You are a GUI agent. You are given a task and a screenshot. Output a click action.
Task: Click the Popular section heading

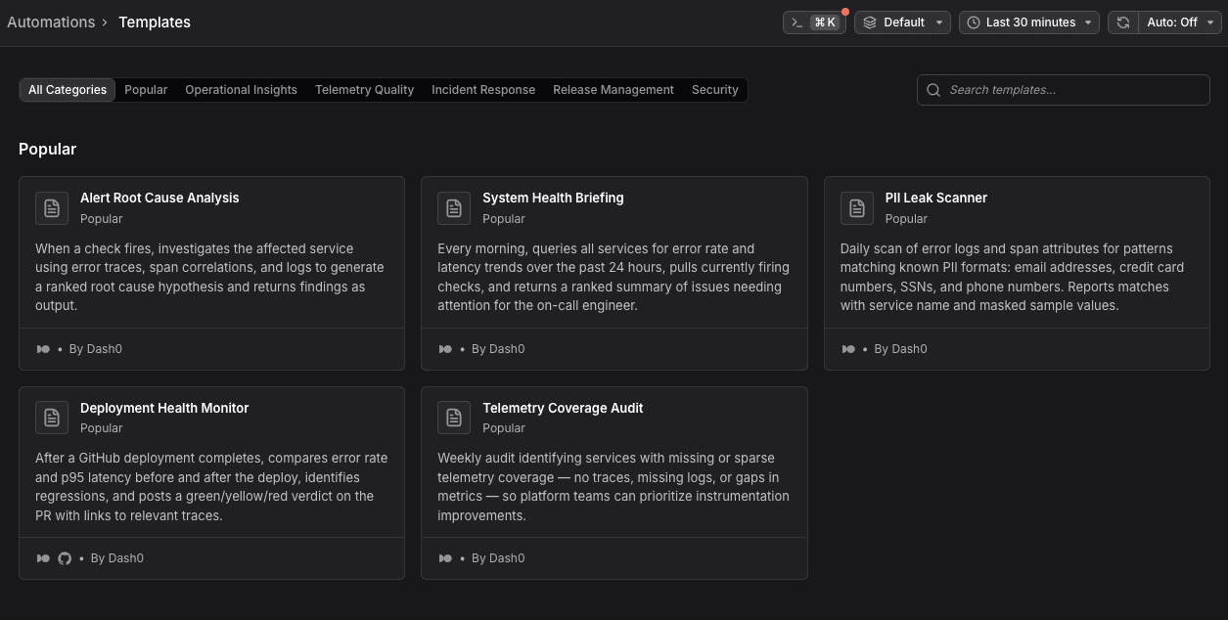point(47,149)
